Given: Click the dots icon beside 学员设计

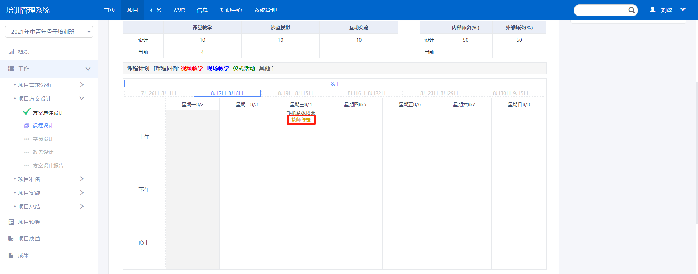Looking at the screenshot, I should point(27,139).
